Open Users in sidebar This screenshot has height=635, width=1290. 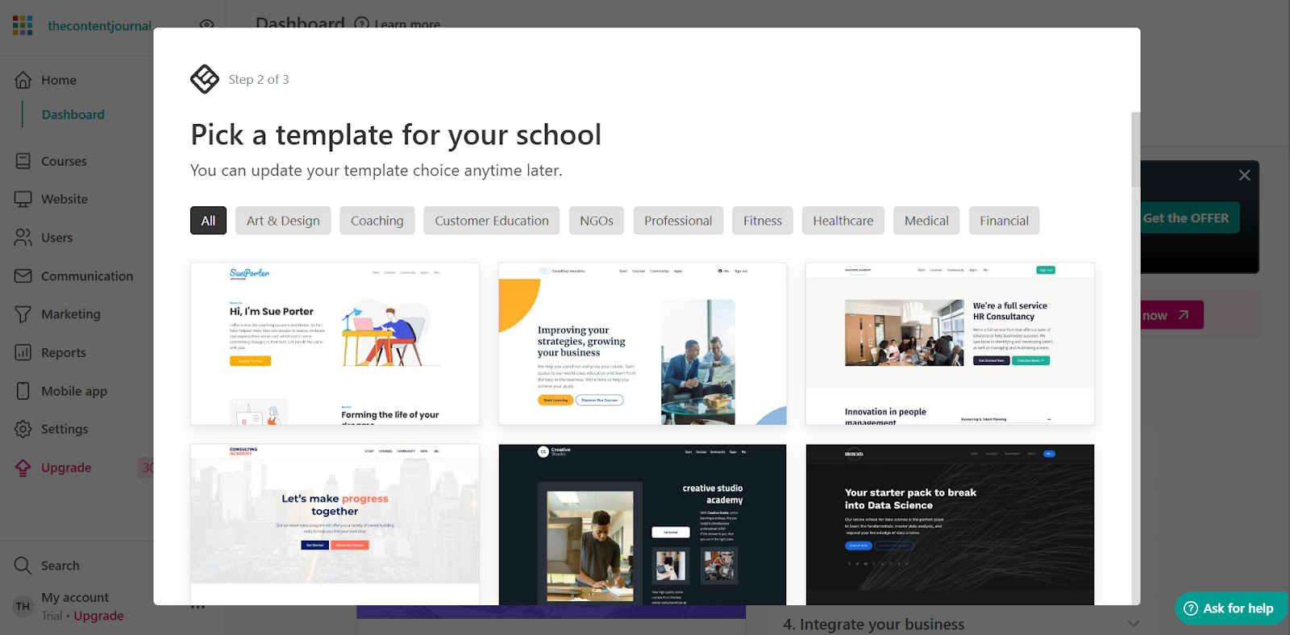click(56, 238)
